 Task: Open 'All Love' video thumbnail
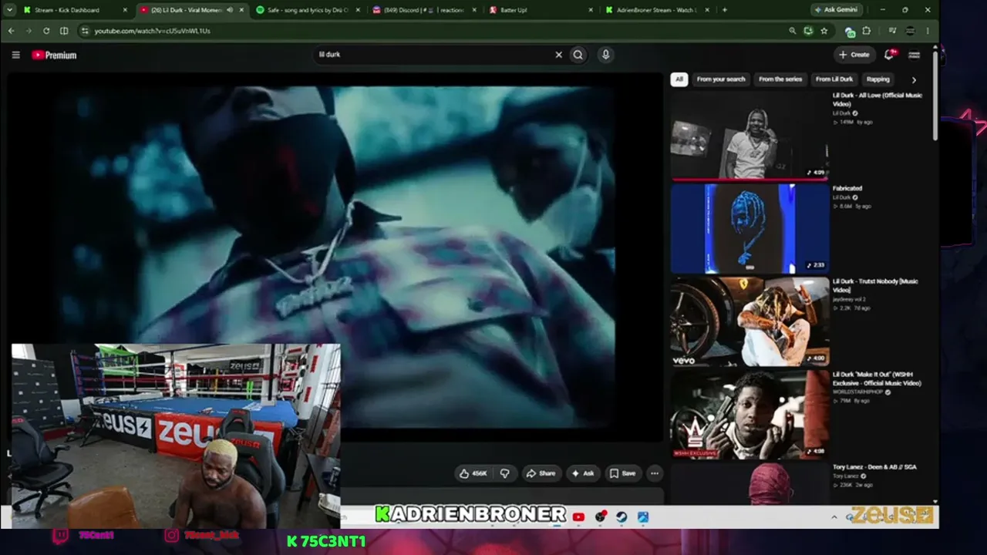(x=750, y=135)
